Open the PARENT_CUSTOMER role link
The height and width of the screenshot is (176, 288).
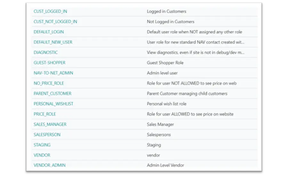coord(52,94)
